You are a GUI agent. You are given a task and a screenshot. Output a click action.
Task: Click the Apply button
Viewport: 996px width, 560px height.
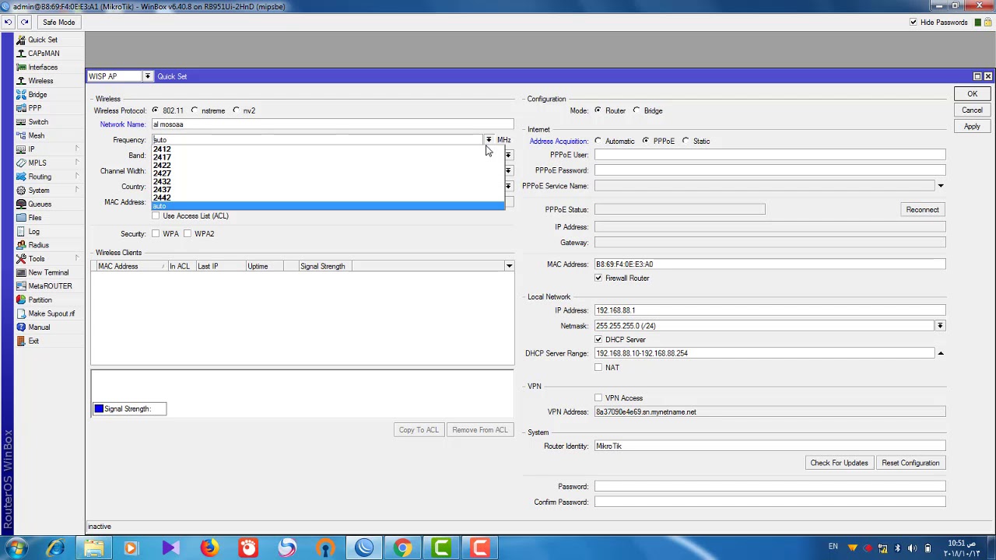[x=972, y=127]
